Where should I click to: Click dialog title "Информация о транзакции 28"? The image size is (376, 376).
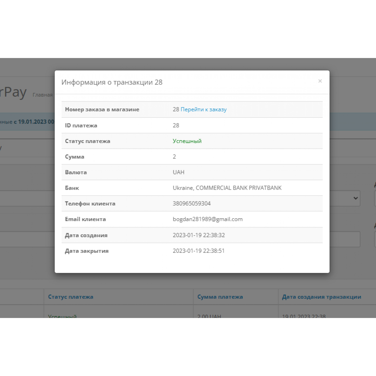[112, 82]
